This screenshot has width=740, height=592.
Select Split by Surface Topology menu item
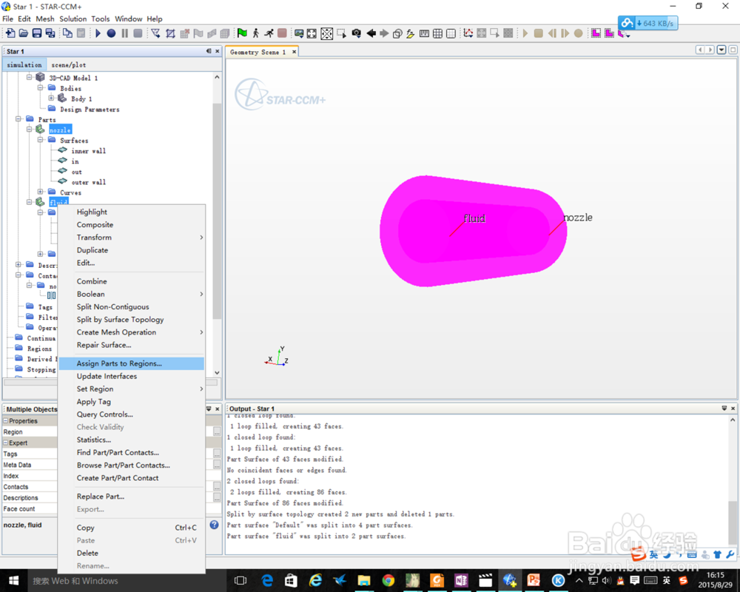(132, 320)
